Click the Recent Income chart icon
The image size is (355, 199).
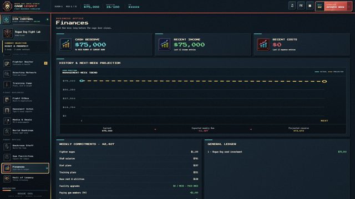click(164, 44)
